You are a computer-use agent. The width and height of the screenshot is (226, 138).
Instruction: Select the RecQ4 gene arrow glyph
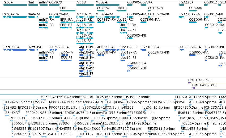pos(15,5)
